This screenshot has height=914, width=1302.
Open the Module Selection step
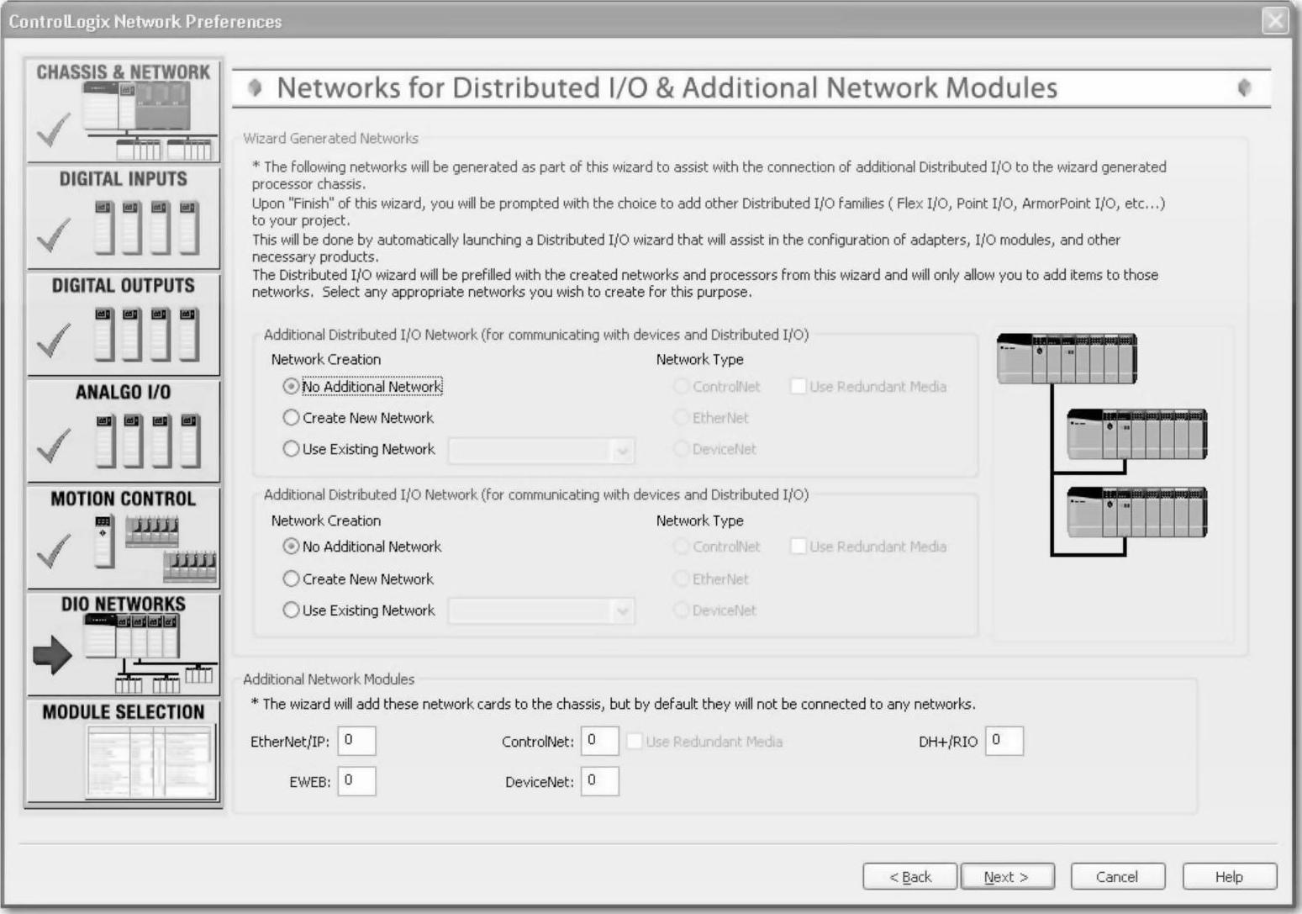click(124, 752)
